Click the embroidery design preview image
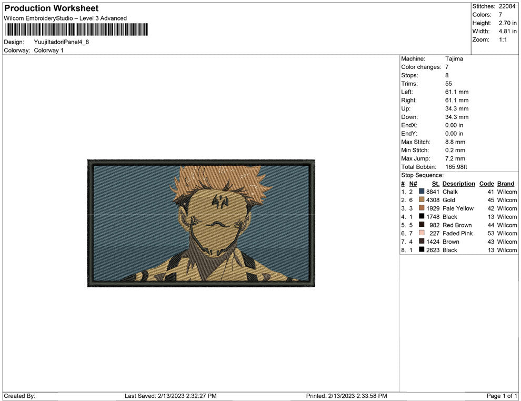 point(201,223)
